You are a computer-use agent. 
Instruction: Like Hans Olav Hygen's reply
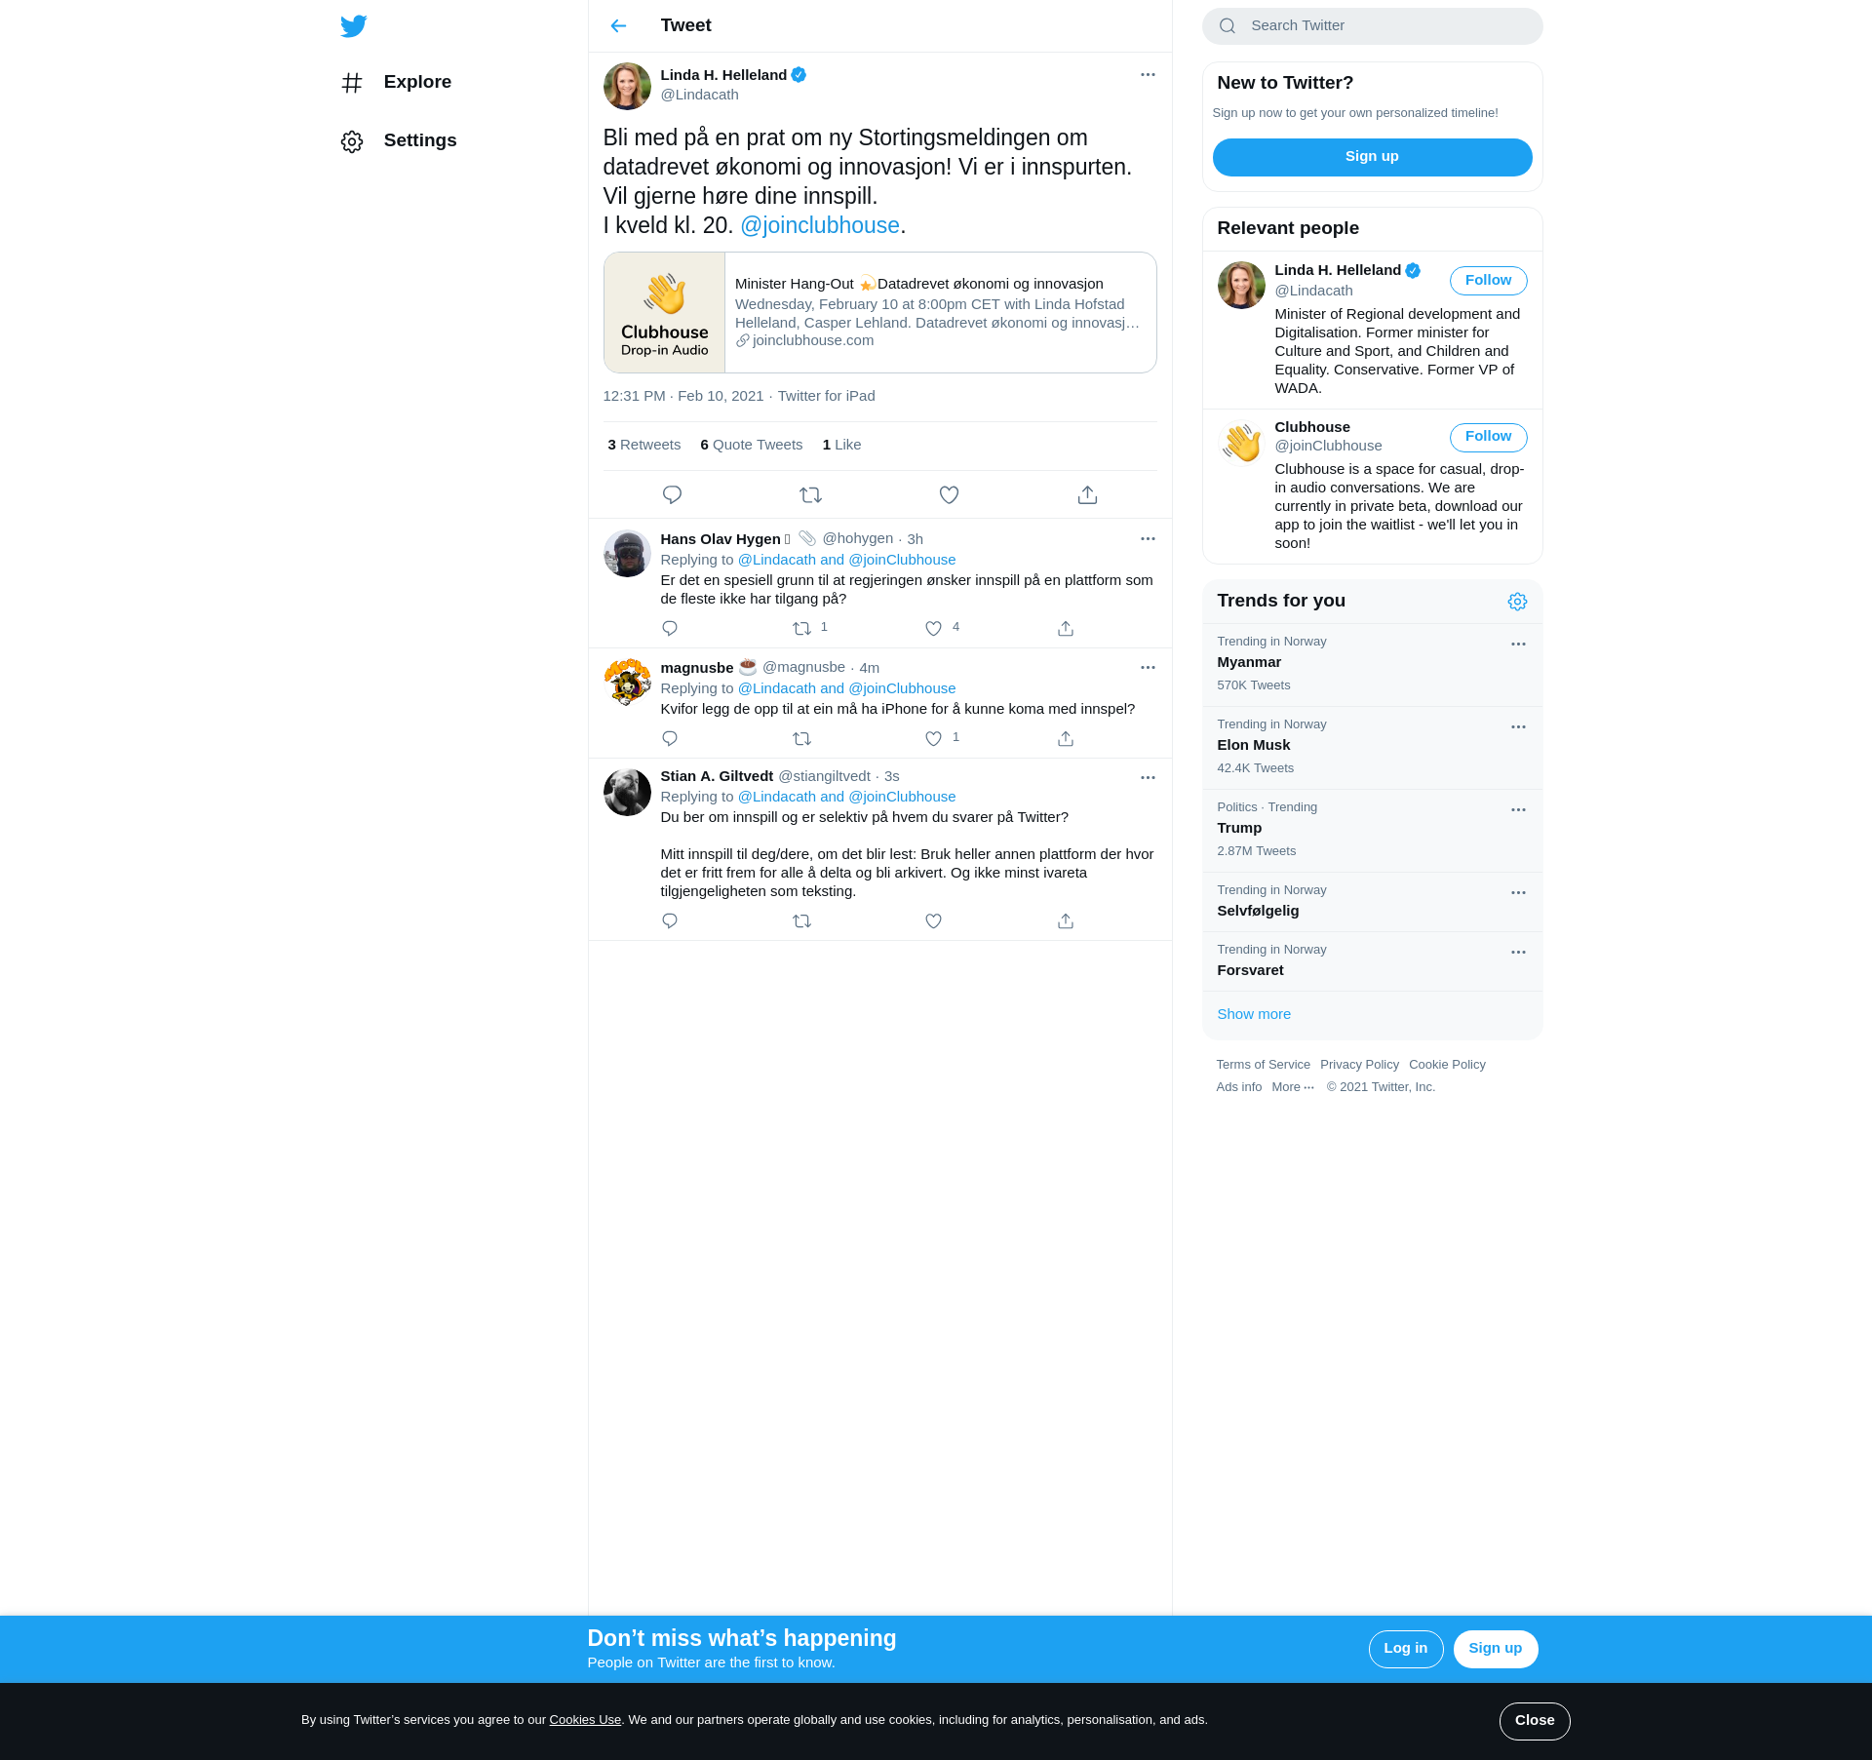pos(933,628)
